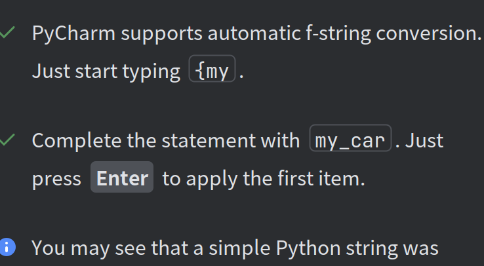Click the line You may see that a simple Python string was
This screenshot has width=484, height=266.
(235, 248)
